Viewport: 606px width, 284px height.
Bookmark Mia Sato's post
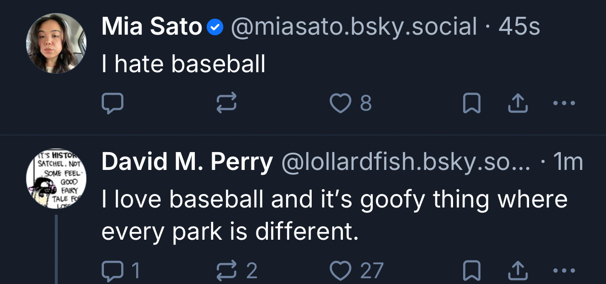tap(472, 103)
